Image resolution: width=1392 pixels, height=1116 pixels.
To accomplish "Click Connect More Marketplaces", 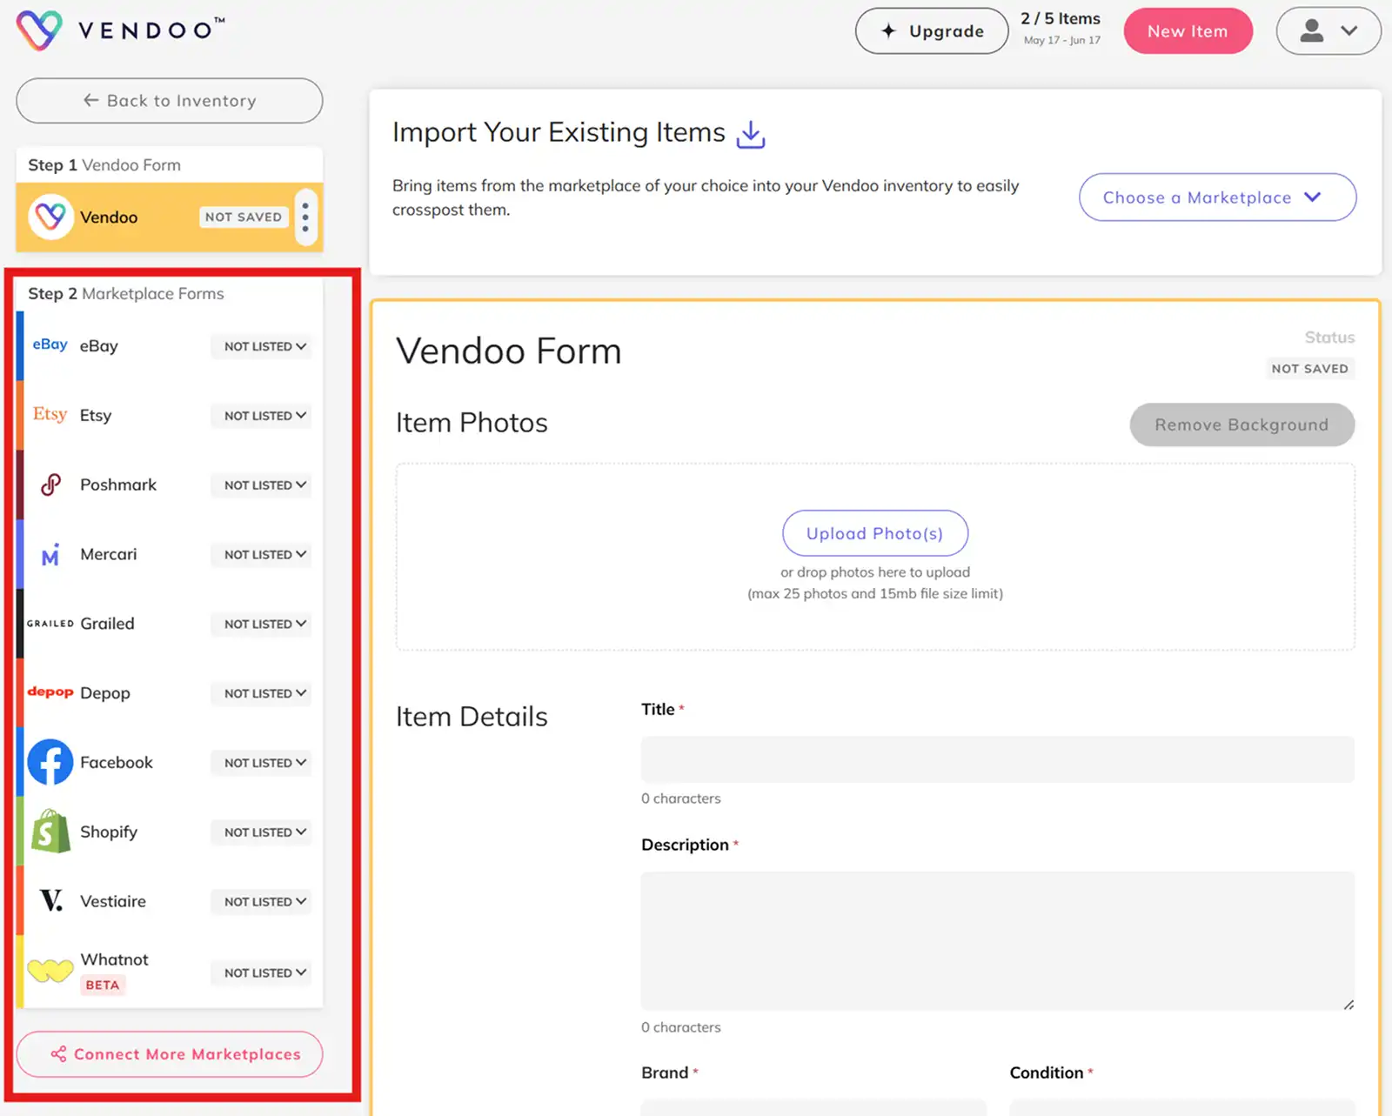I will click(170, 1054).
